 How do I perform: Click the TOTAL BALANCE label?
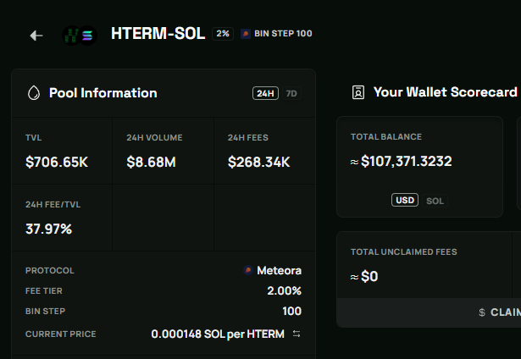386,137
